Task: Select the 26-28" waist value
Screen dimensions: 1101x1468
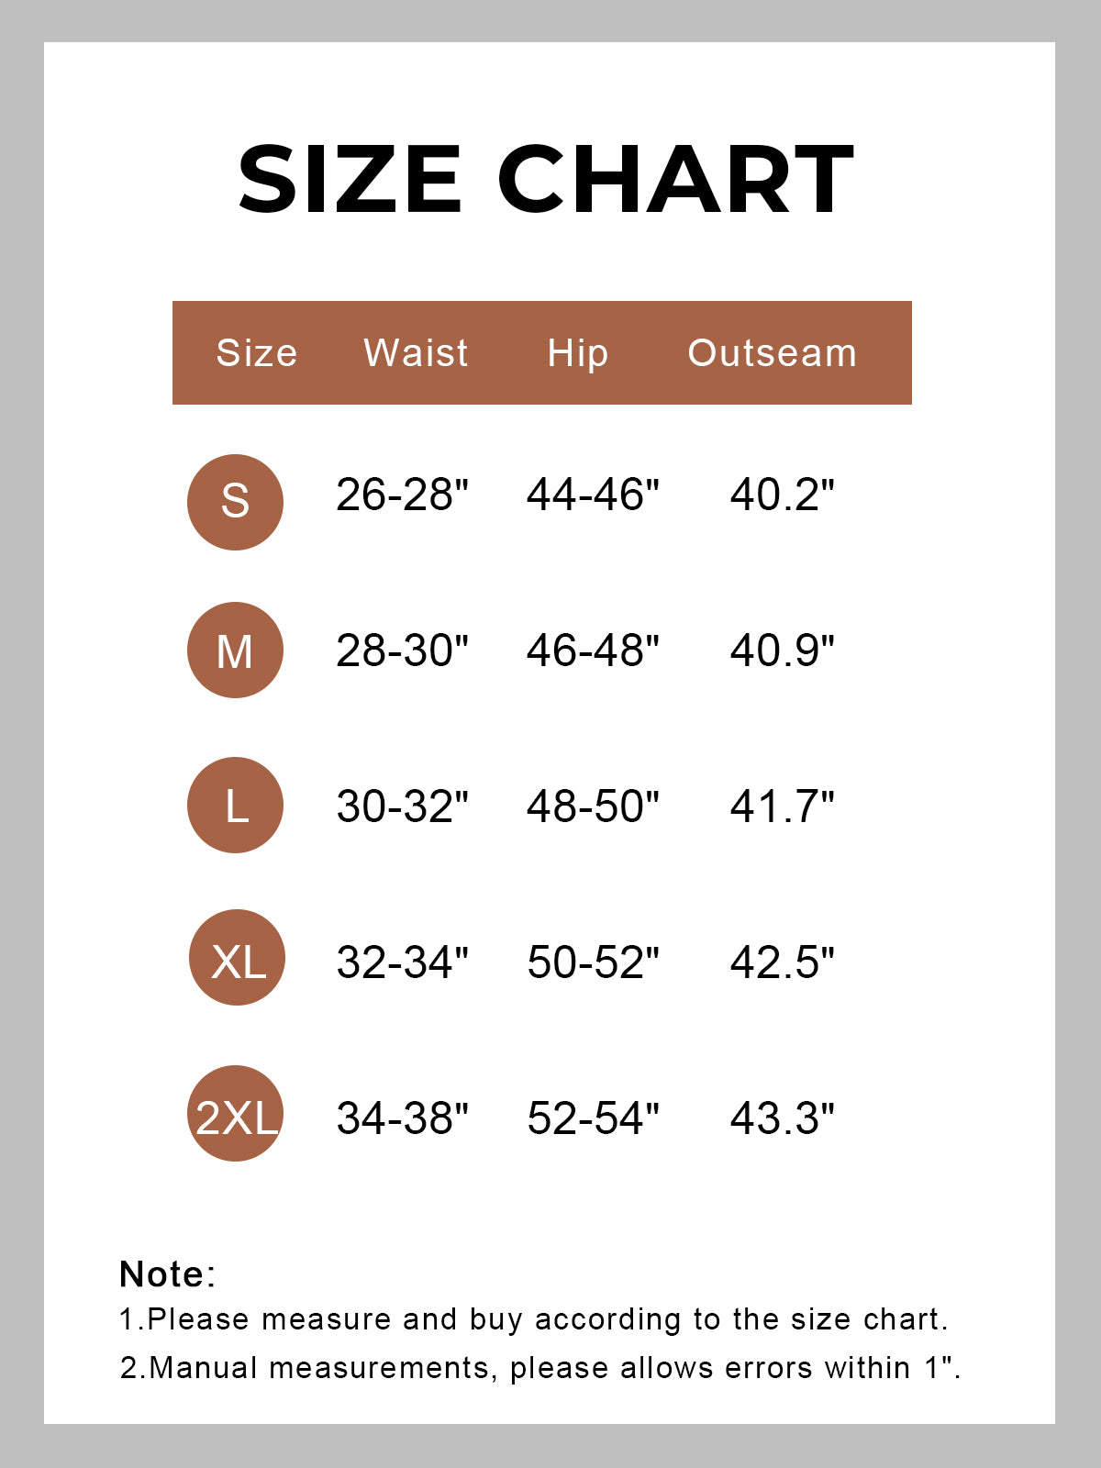Action: pos(402,495)
